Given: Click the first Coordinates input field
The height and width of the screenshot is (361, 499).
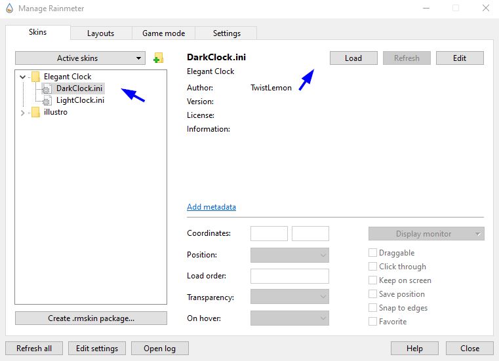Looking at the screenshot, I should click(x=269, y=234).
